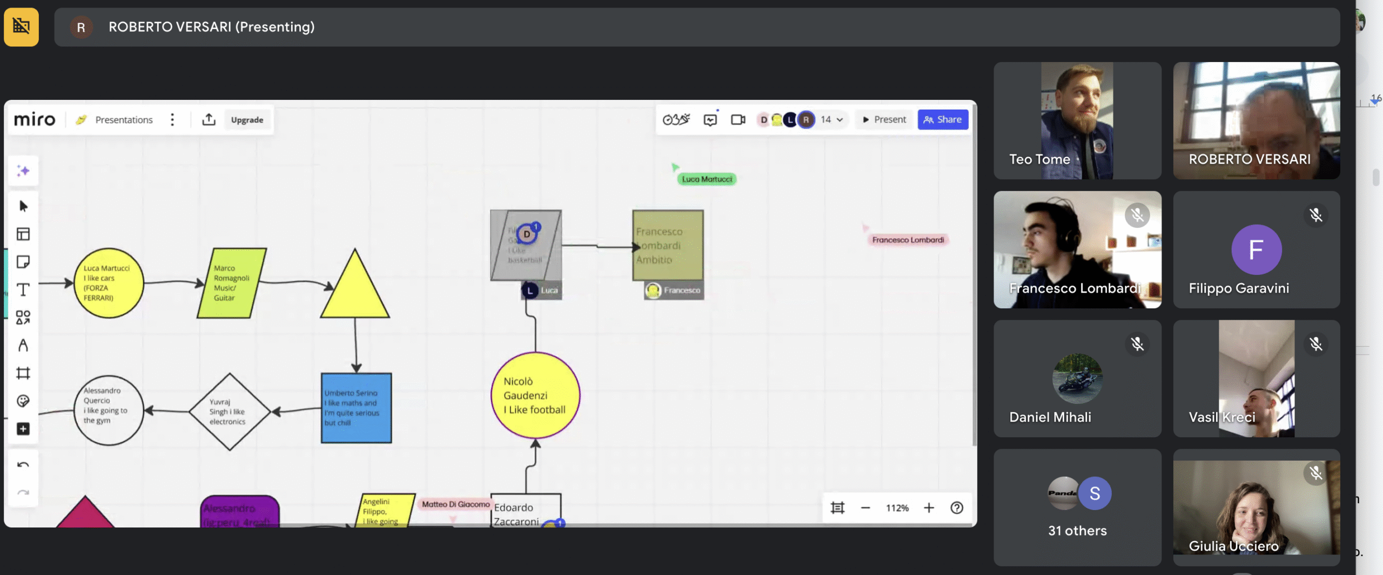Click the blue Share button
Screen dimensions: 1383x575
942,119
